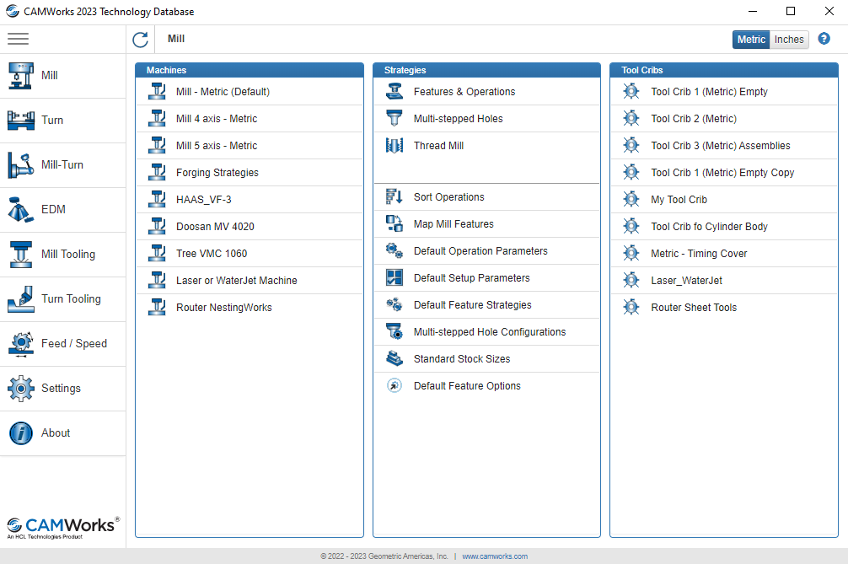This screenshot has height=564, width=848.
Task: Switch units to Metric
Action: pyautogui.click(x=751, y=40)
